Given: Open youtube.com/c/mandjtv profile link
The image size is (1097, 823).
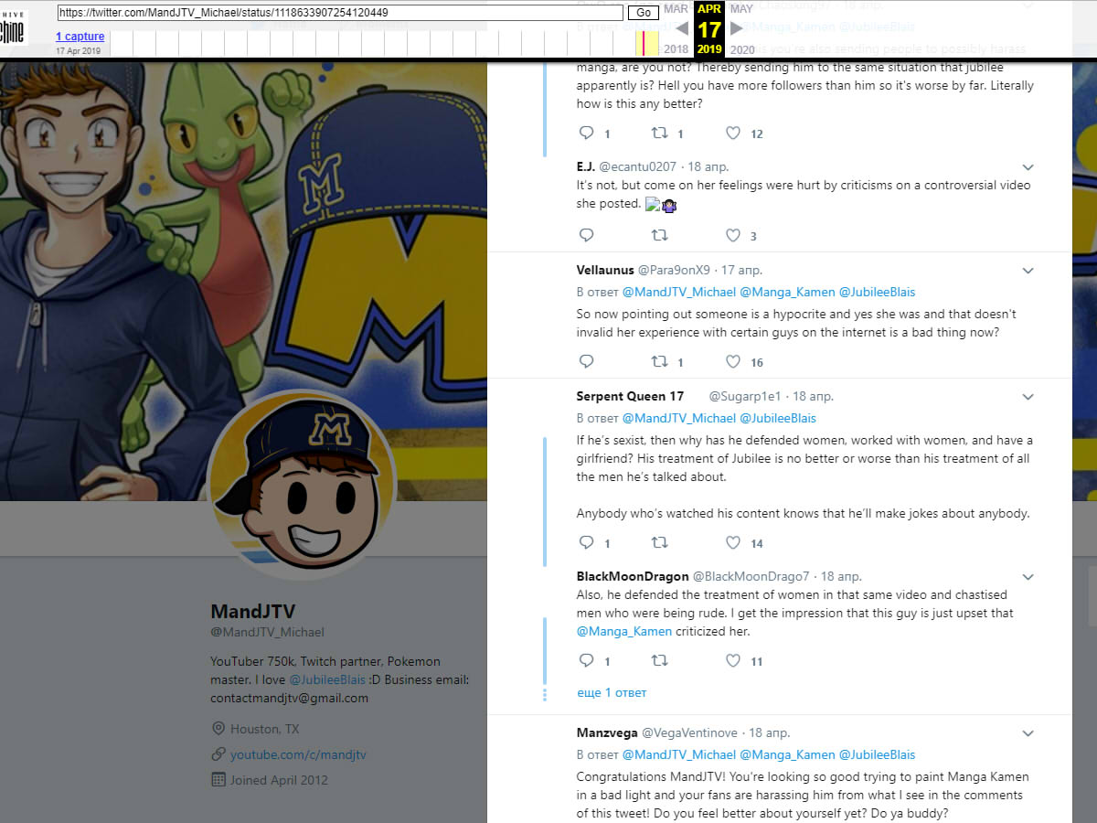Looking at the screenshot, I should (x=298, y=754).
